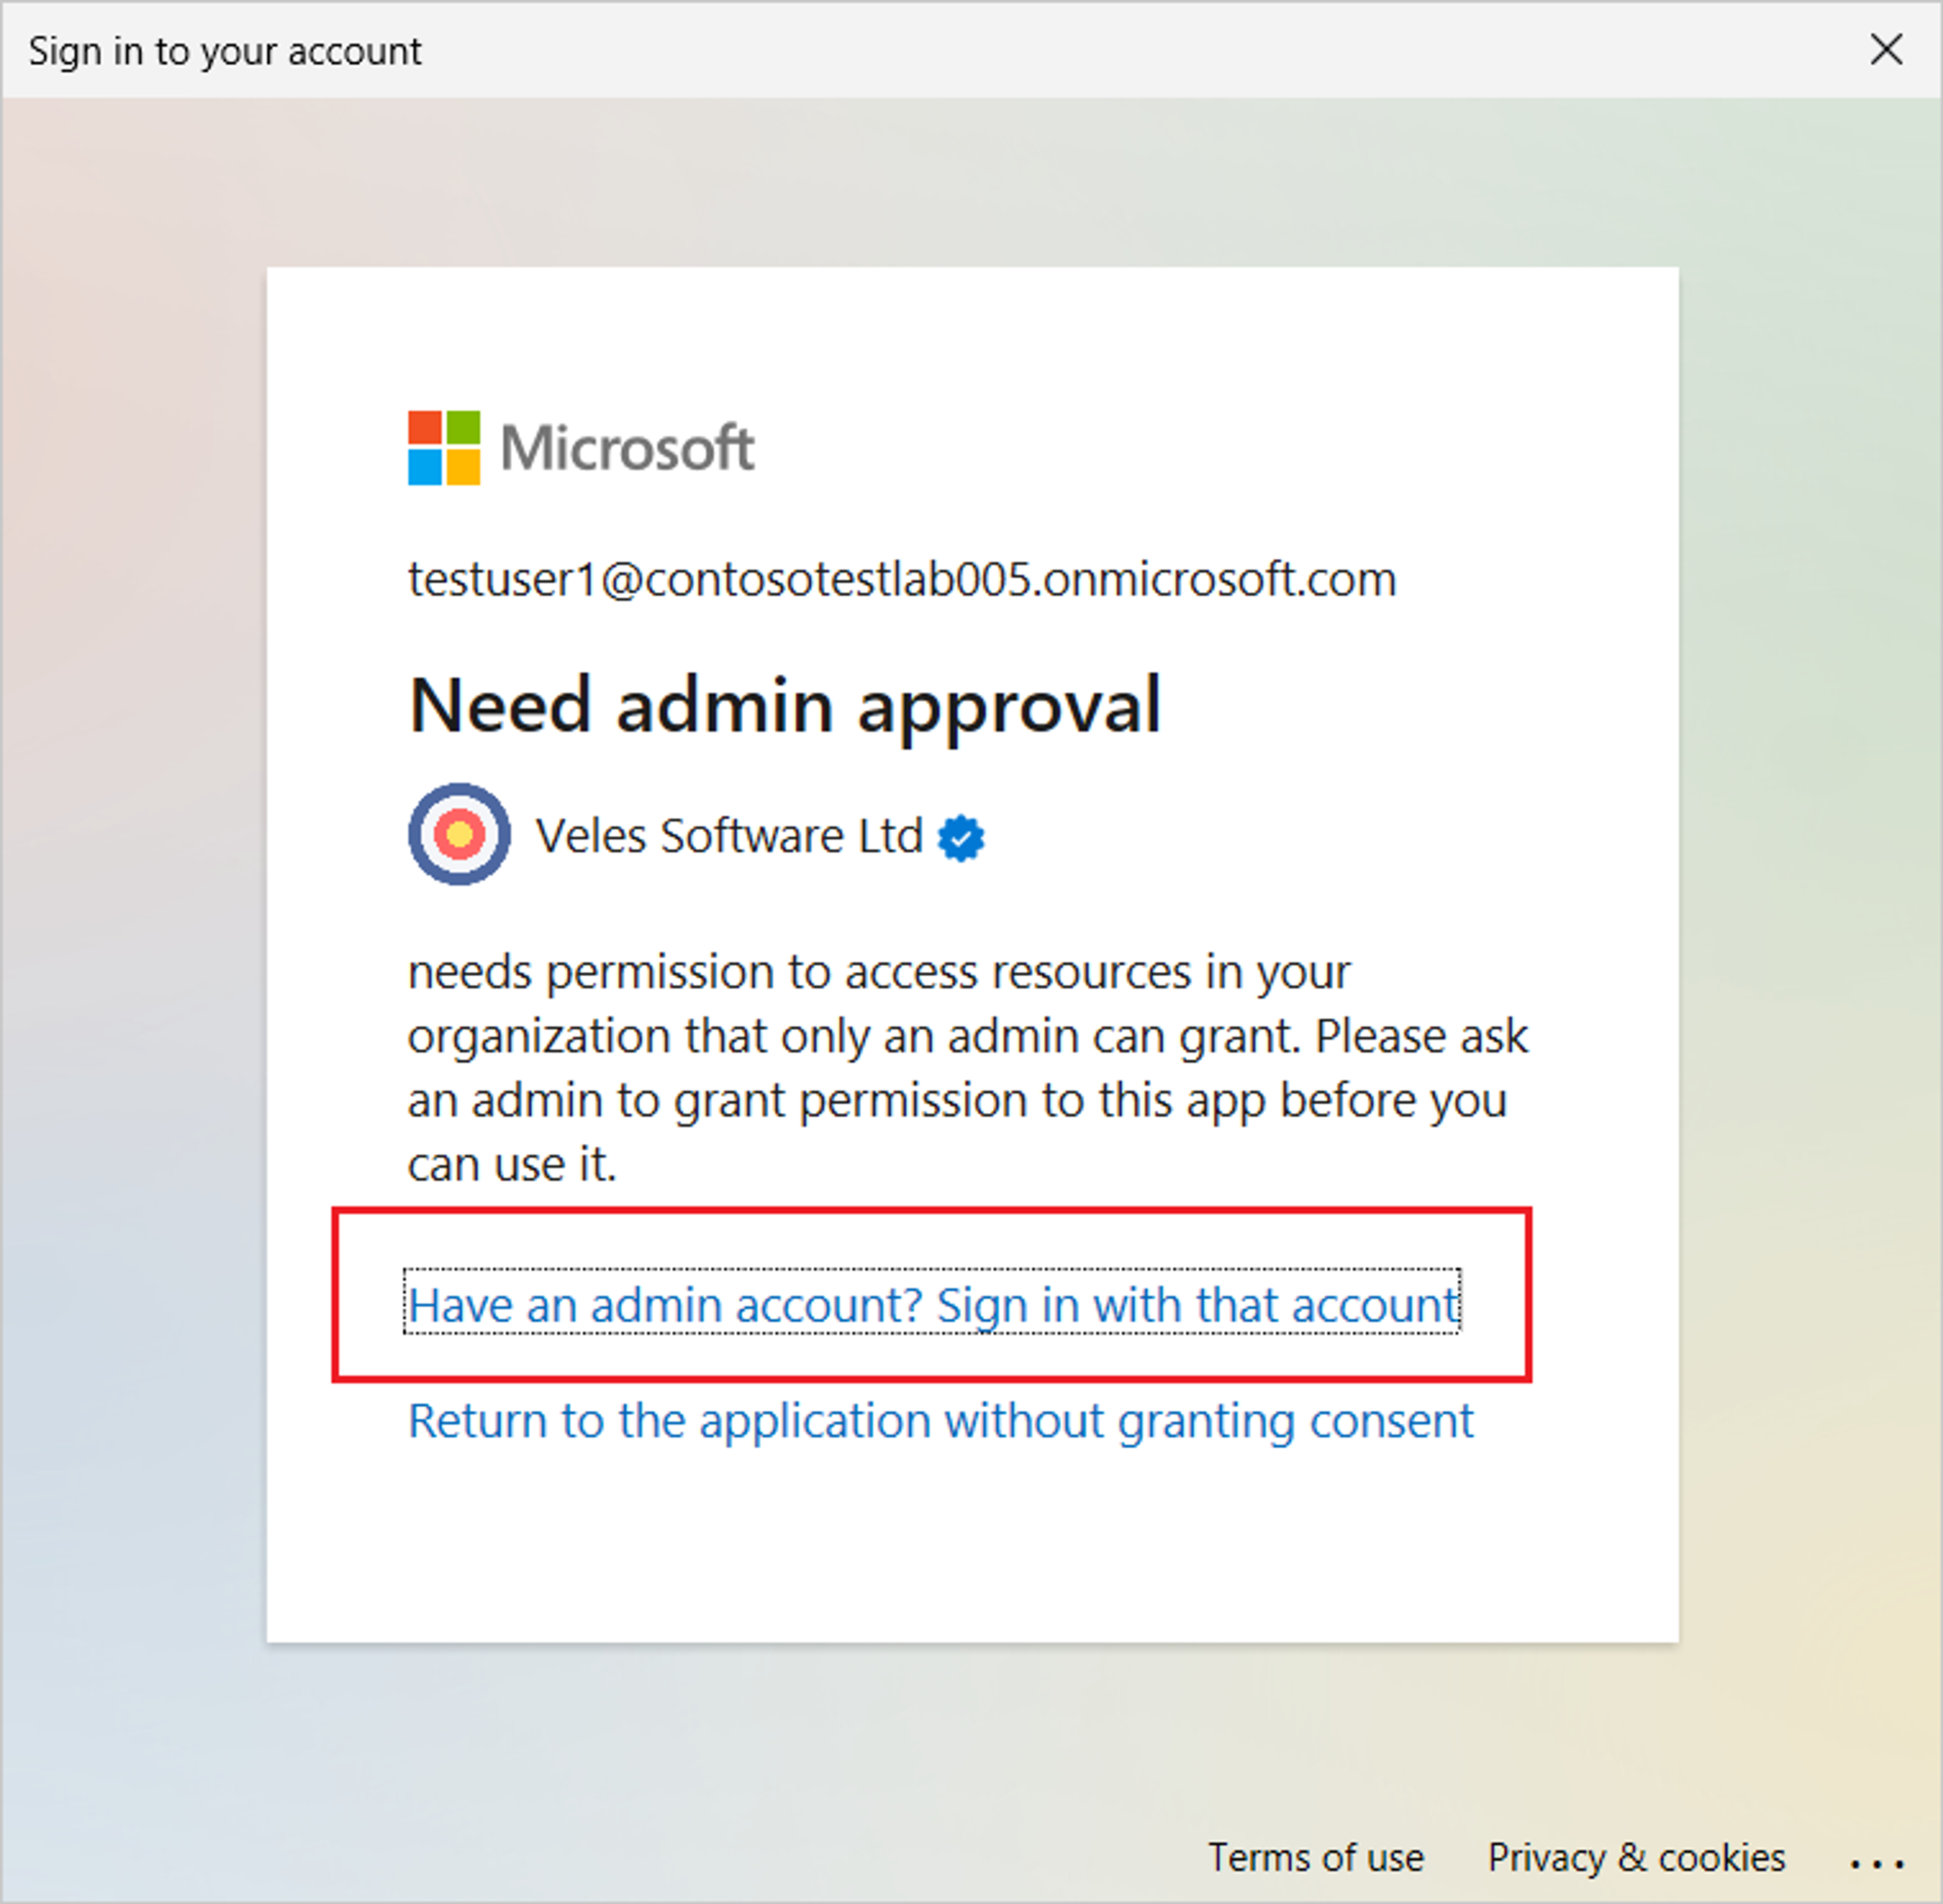Click the Sign in to your account title
The height and width of the screenshot is (1904, 1943).
[225, 51]
